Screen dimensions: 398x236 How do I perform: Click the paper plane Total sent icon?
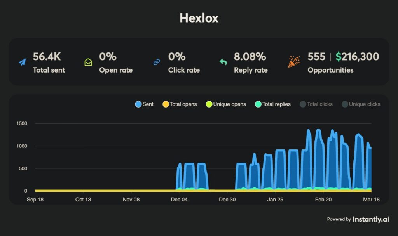pyautogui.click(x=22, y=62)
